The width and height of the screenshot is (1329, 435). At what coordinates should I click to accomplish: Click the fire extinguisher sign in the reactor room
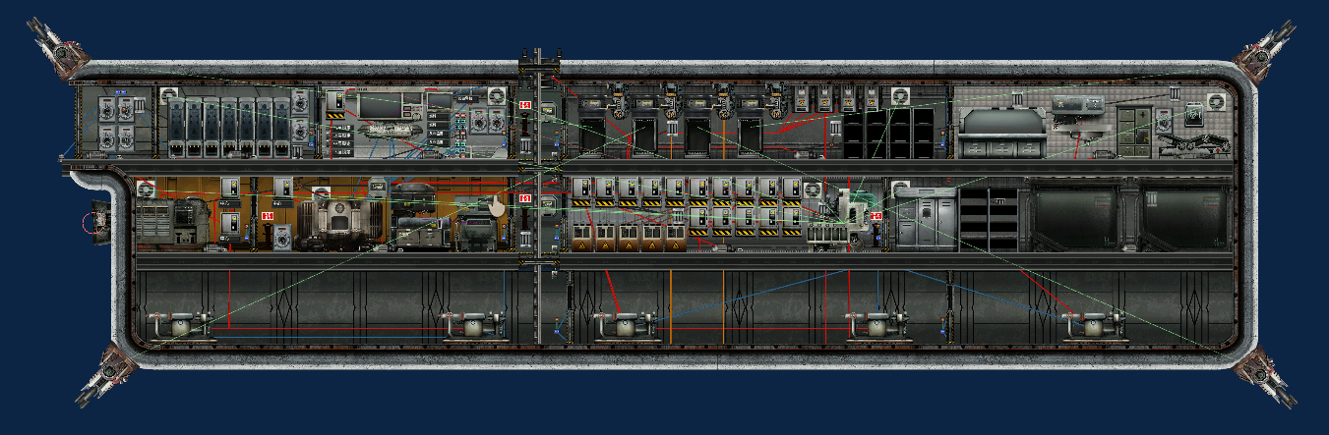(x=268, y=216)
